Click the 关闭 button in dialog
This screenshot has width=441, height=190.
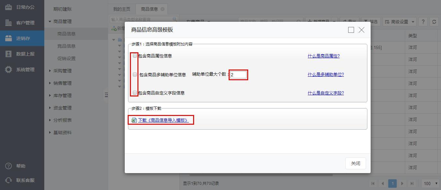(355, 163)
